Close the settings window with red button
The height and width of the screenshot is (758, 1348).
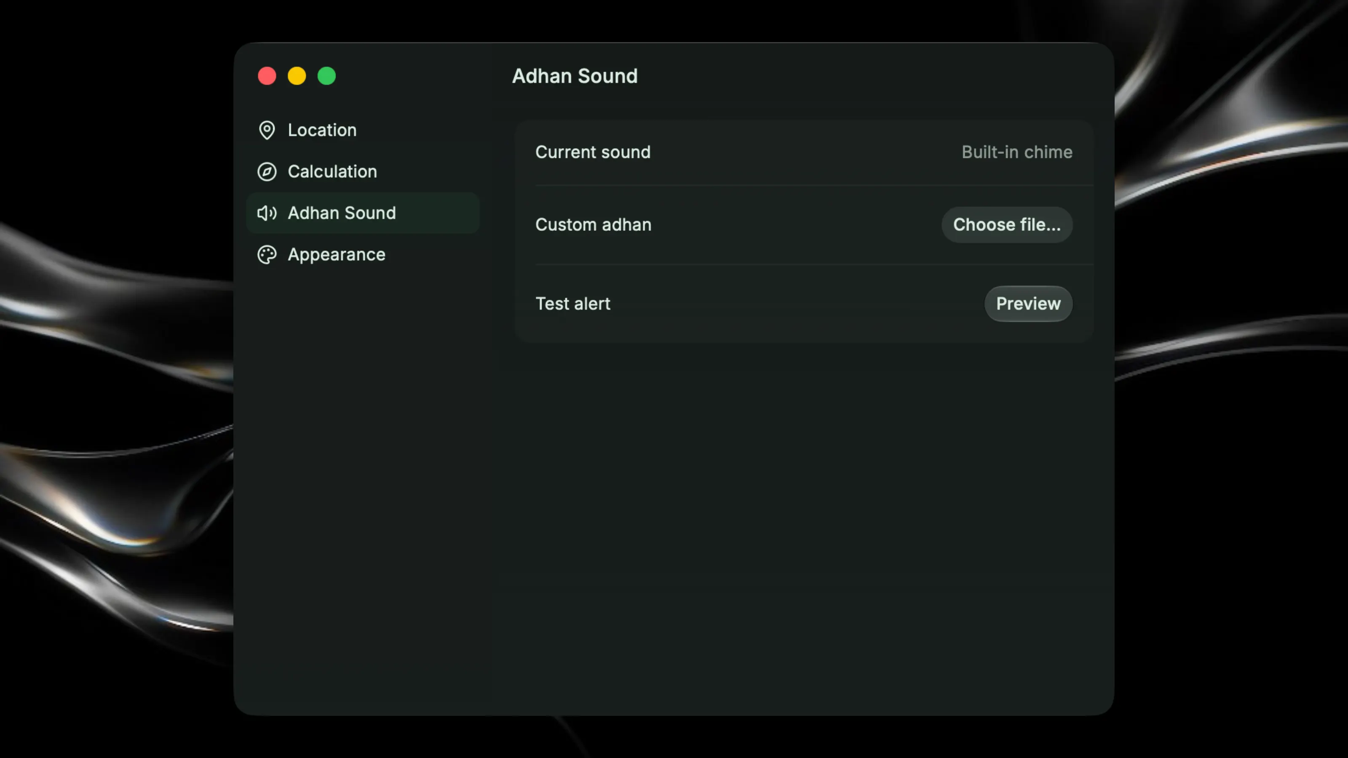[267, 76]
